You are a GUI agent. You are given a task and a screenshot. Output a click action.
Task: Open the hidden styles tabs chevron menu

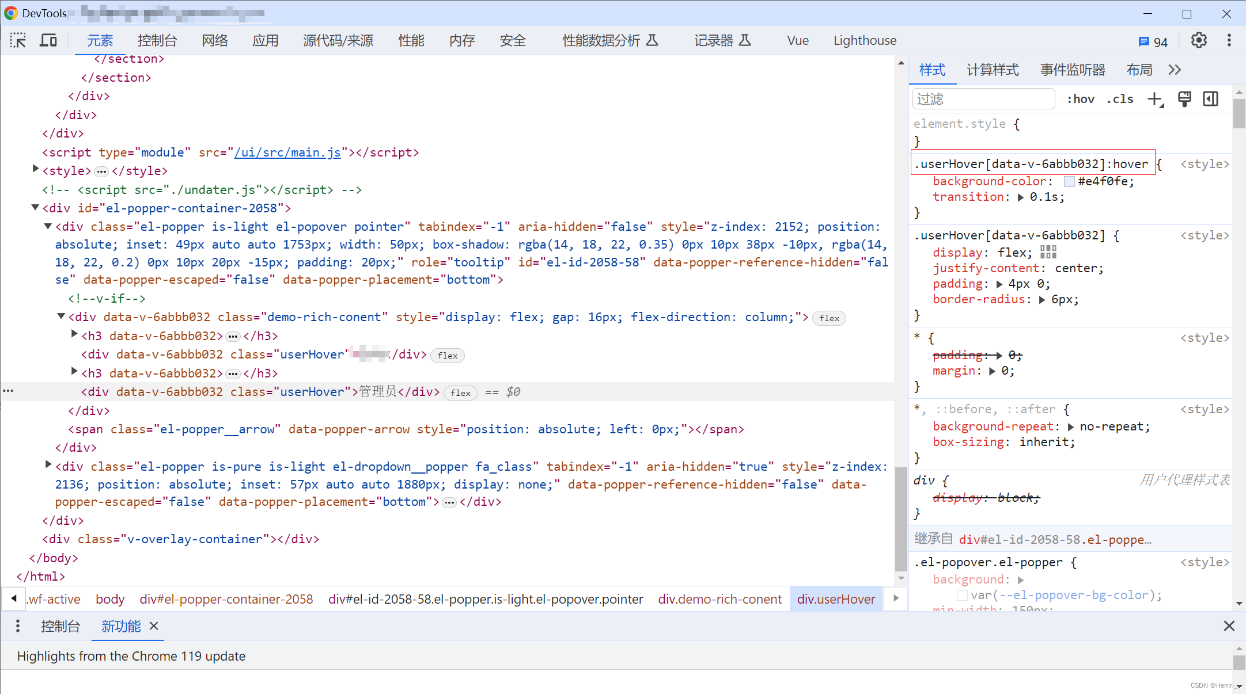pyautogui.click(x=1175, y=69)
